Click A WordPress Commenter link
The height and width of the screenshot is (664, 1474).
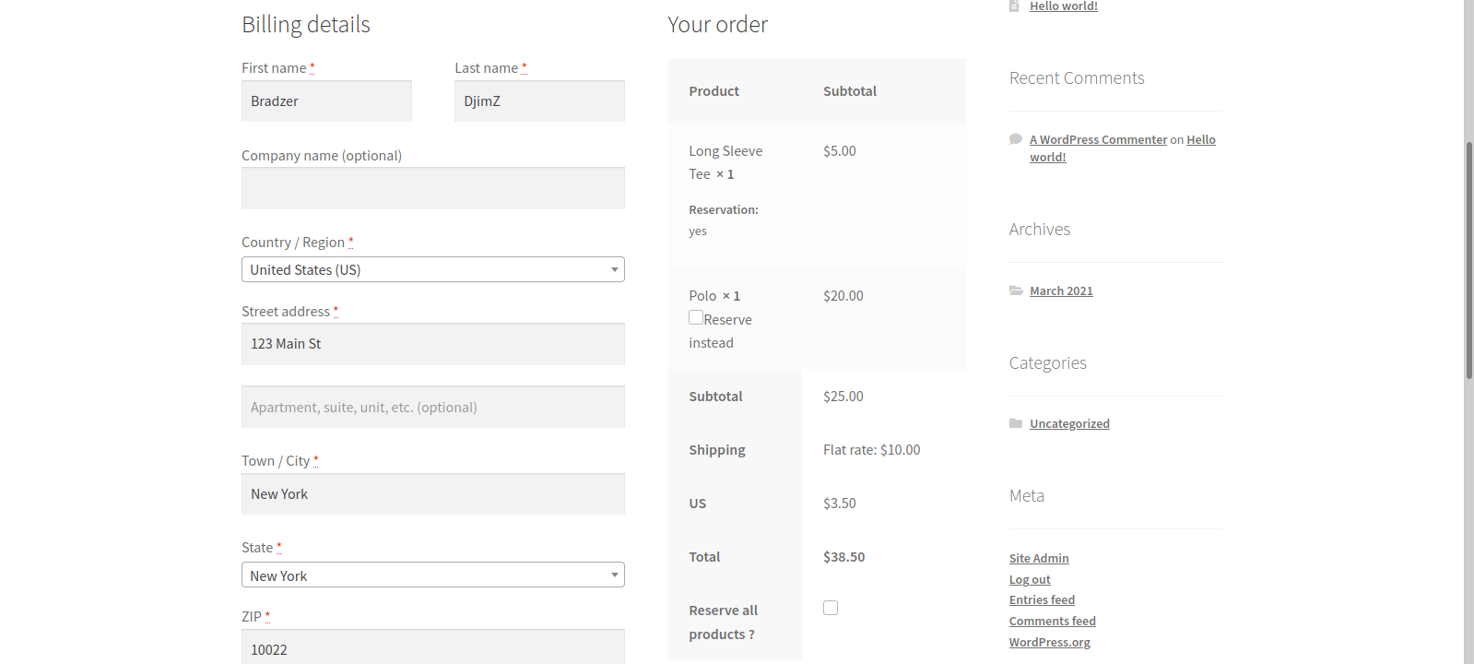tap(1098, 139)
